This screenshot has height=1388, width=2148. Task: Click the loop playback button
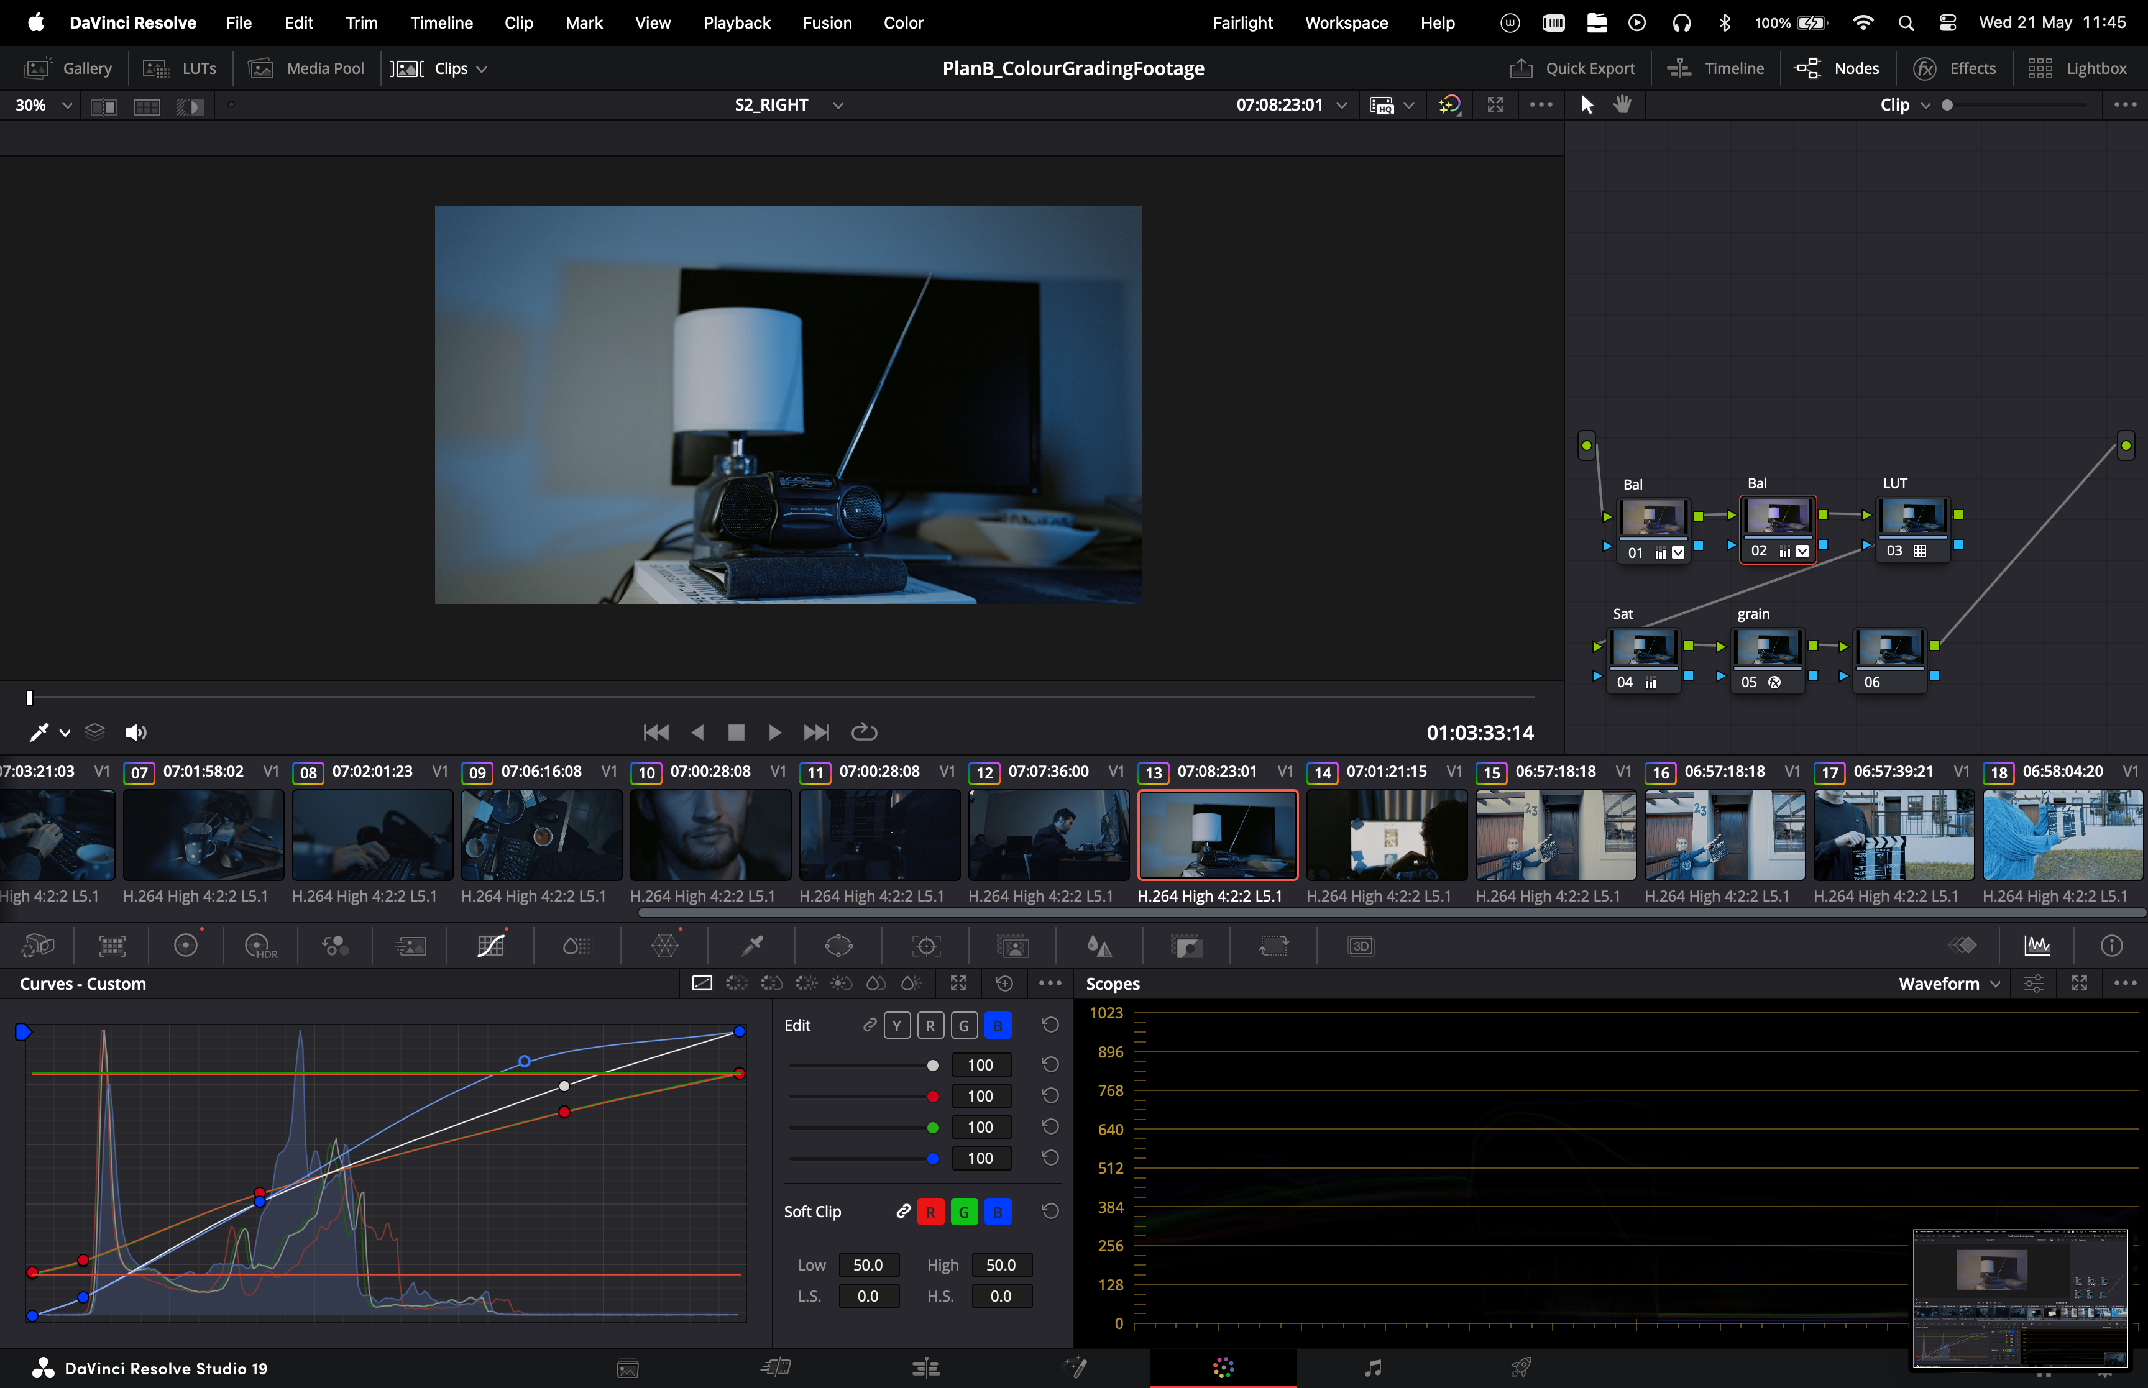coord(863,732)
